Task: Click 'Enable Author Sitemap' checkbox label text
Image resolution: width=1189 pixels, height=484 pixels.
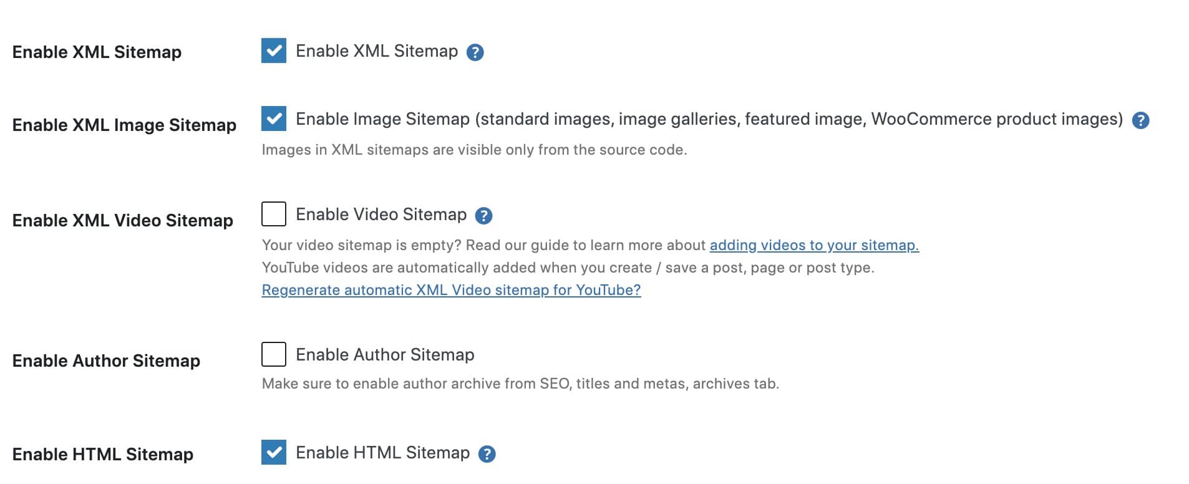Action: (385, 355)
